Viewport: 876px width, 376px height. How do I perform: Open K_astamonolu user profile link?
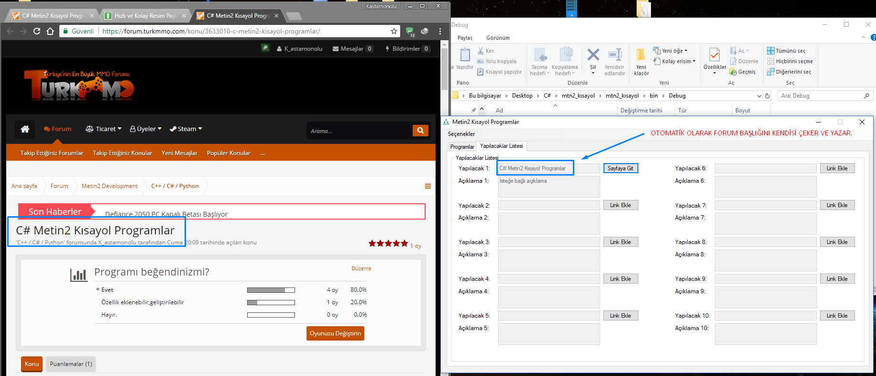coord(299,49)
